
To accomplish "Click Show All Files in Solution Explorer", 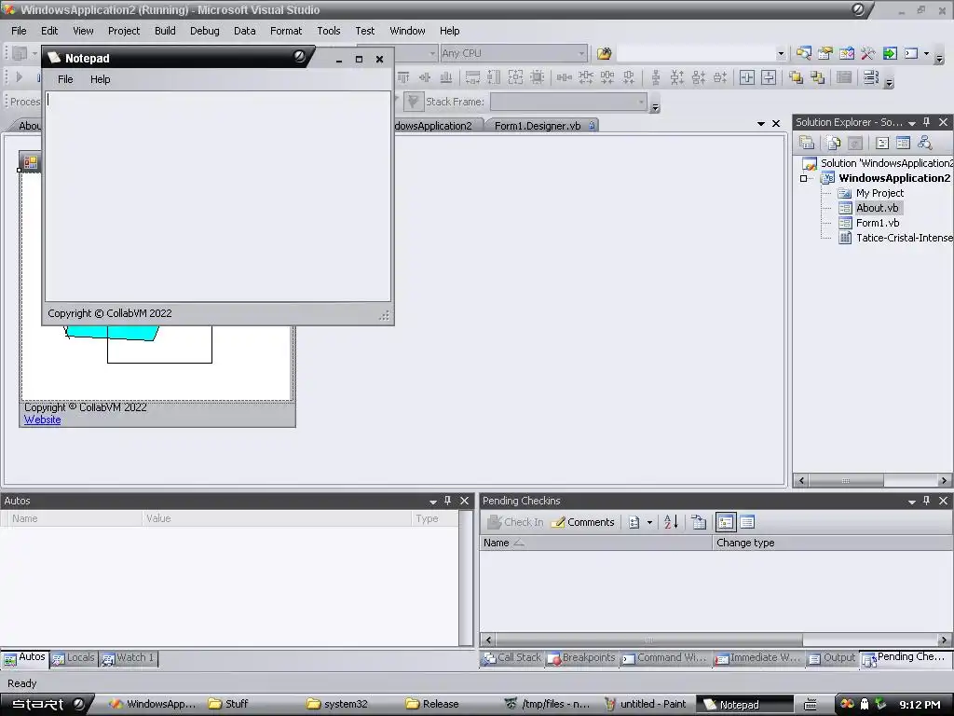I will coord(834,143).
